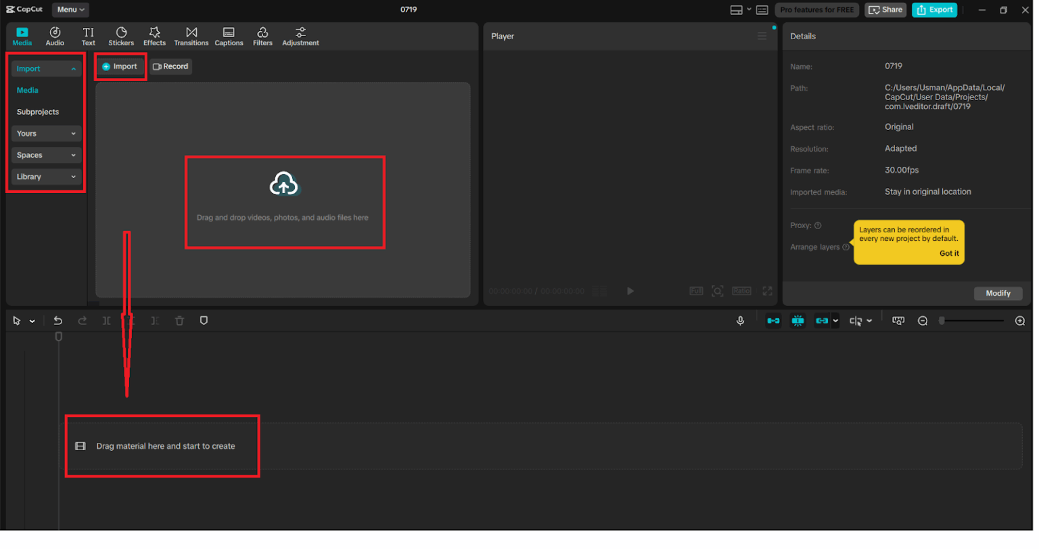
Task: Switch to the Text panel
Action: click(x=88, y=35)
